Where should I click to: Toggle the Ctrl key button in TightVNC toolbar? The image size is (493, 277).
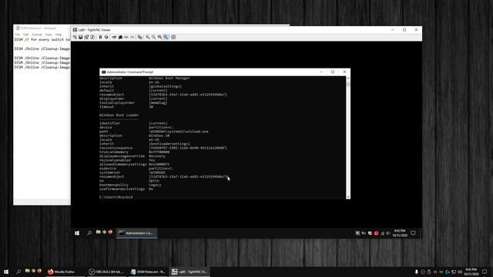pos(126,37)
